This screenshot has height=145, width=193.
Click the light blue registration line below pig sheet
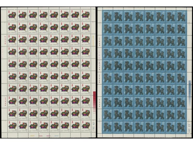[57, 136]
